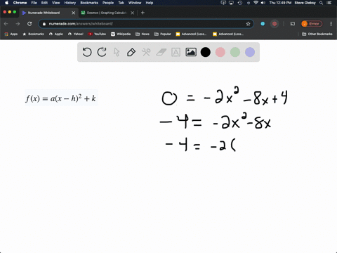Open the Apple bookmark
Screen dimensions: 337x253
point(56,34)
